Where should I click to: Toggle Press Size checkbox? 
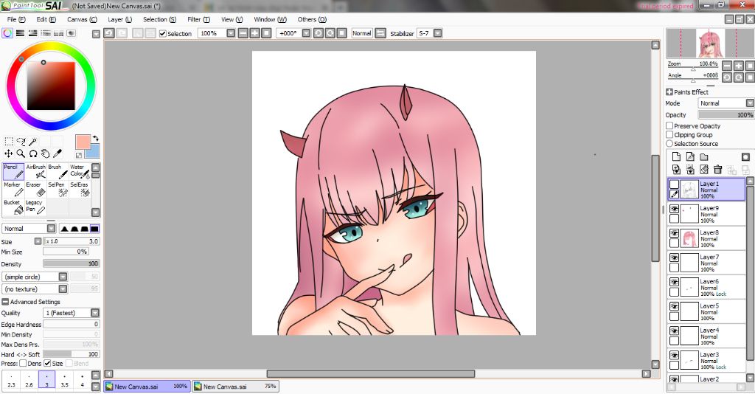click(x=47, y=363)
